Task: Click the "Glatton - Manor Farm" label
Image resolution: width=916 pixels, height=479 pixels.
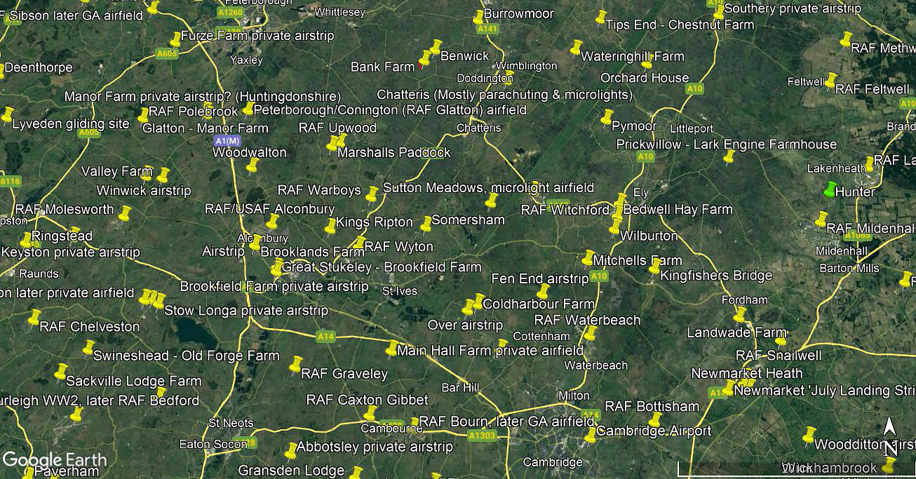Action: (x=206, y=128)
